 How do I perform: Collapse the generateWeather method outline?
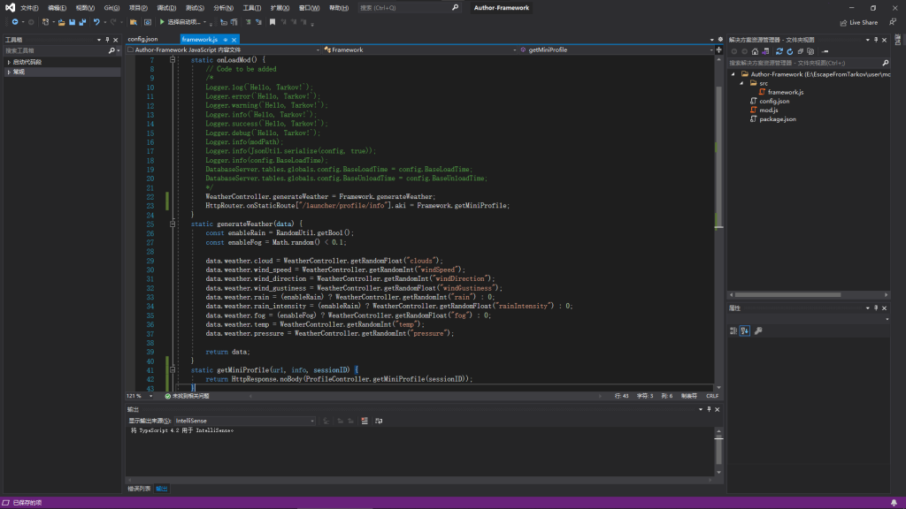coord(173,224)
